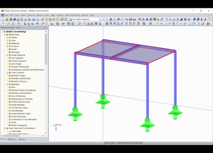Create a new model with blank page icon
Viewport: 213px width, 153px height.
[x=3, y=19]
